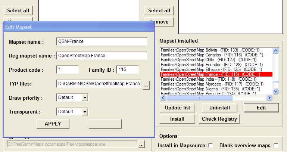The height and width of the screenshot is (152, 287).
Task: Click the Edit Mapset title bar
Action: point(79,27)
